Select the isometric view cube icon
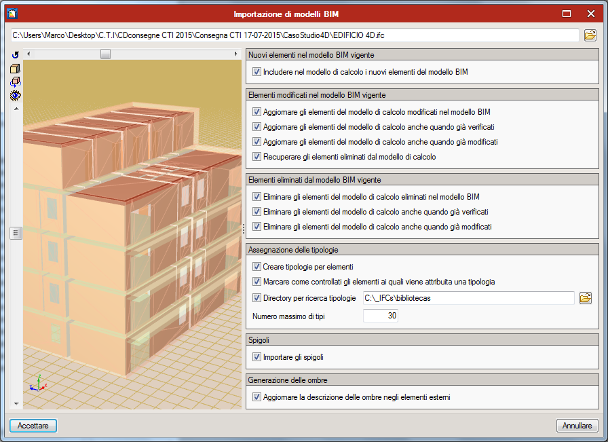 (15, 68)
